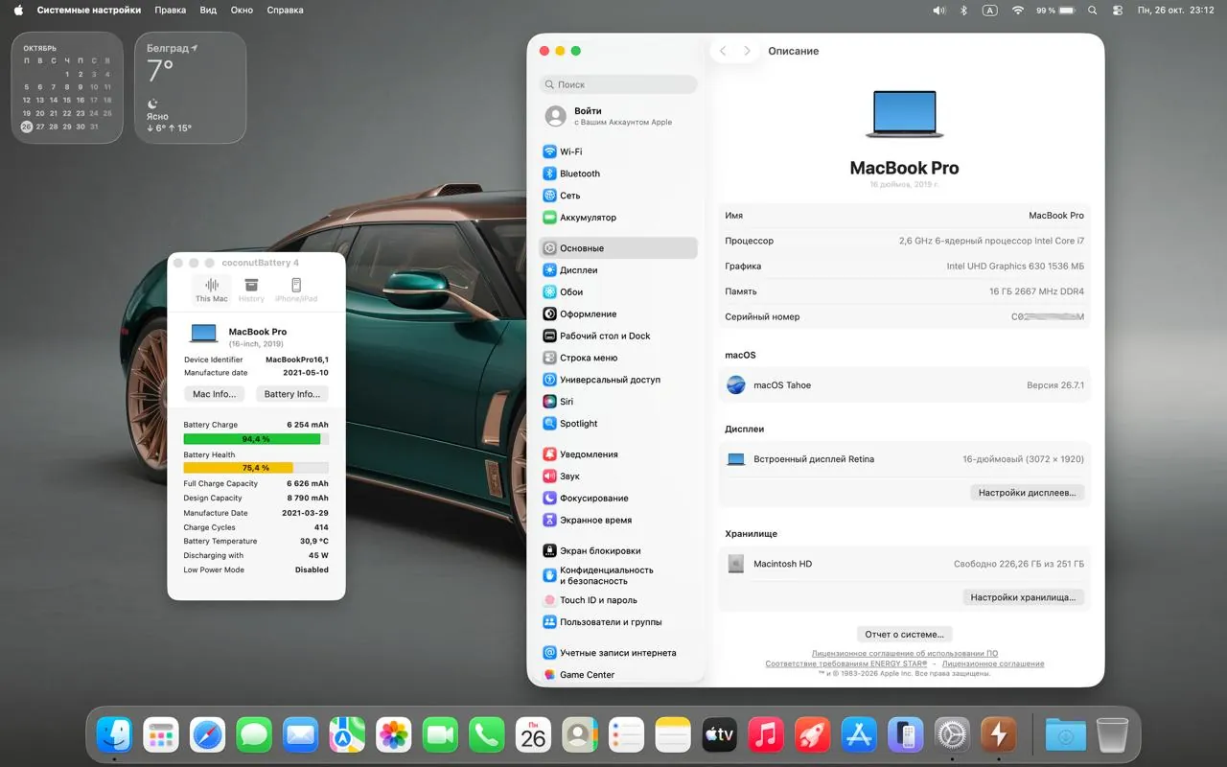Screen dimensions: 1227x767
Task: Open the App Store from the Dock
Action: pos(859,735)
